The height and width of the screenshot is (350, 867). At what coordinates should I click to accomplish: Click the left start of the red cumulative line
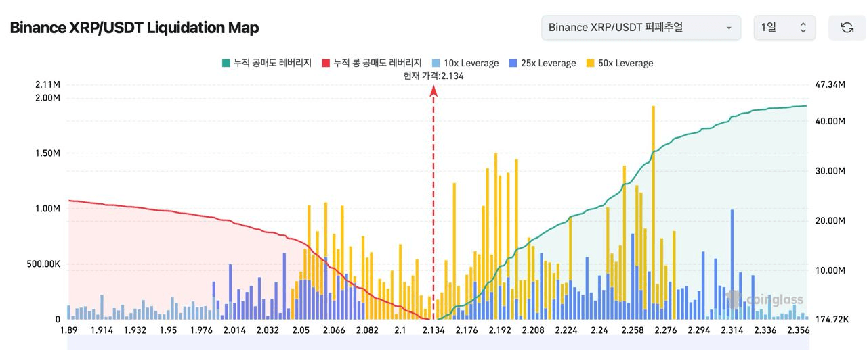click(69, 201)
